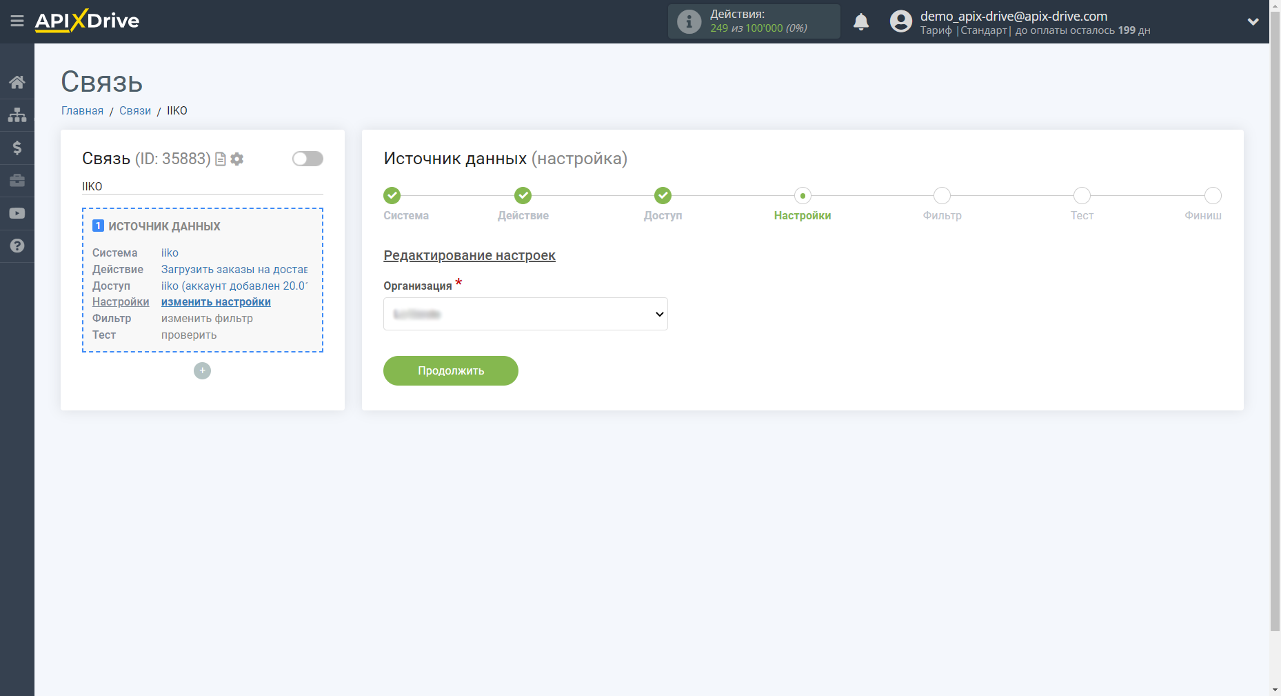
Task: Open the YouTube video sidebar icon
Action: [17, 213]
